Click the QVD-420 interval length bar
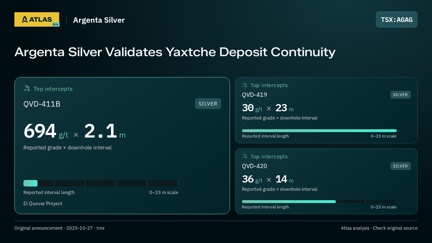Screen dimensions: 432x243 319,202
